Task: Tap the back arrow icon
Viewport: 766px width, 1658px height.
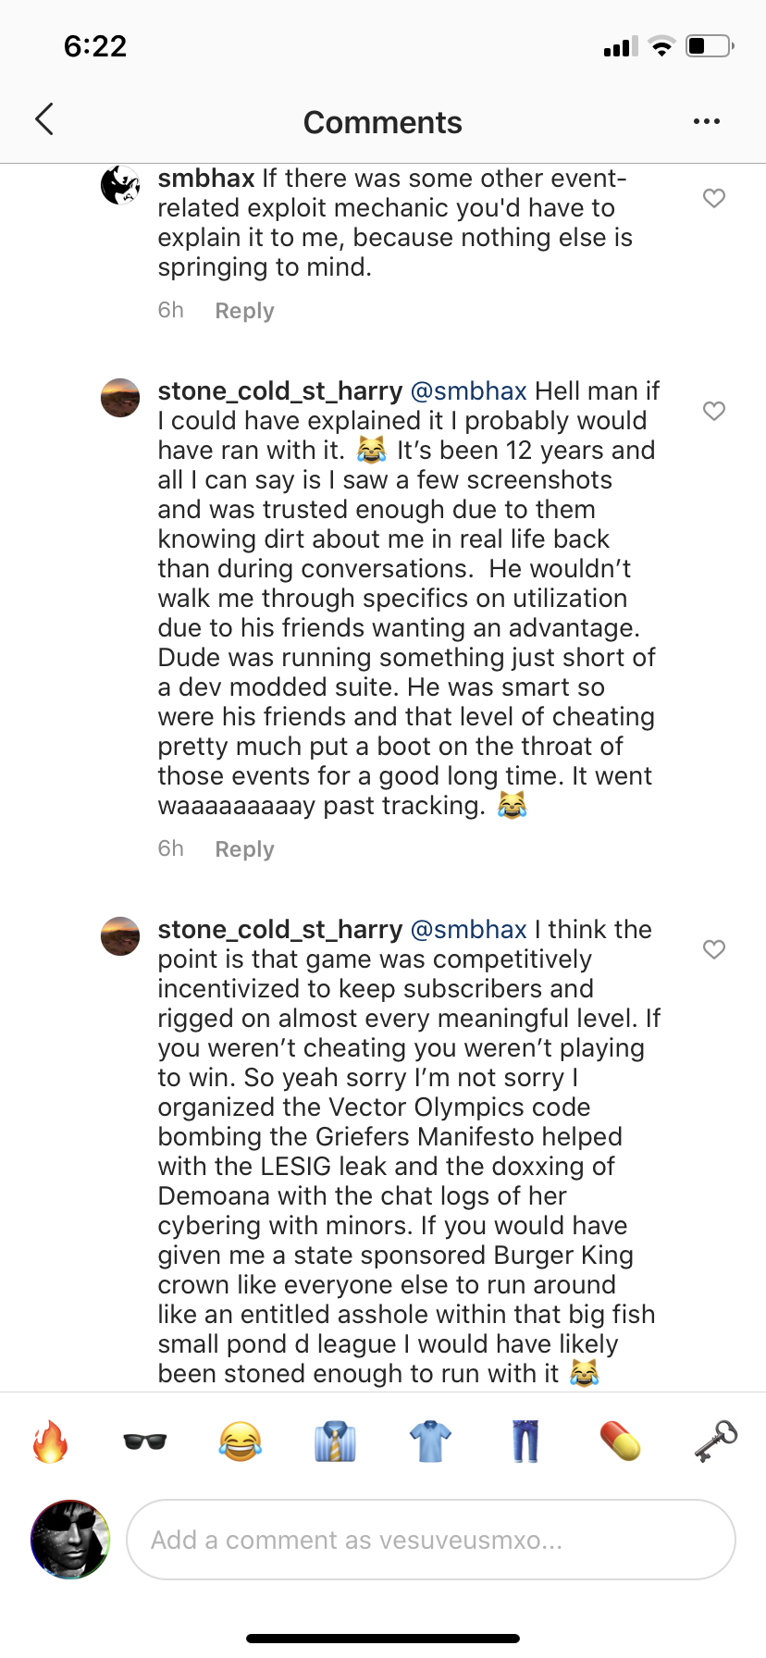Action: tap(44, 119)
